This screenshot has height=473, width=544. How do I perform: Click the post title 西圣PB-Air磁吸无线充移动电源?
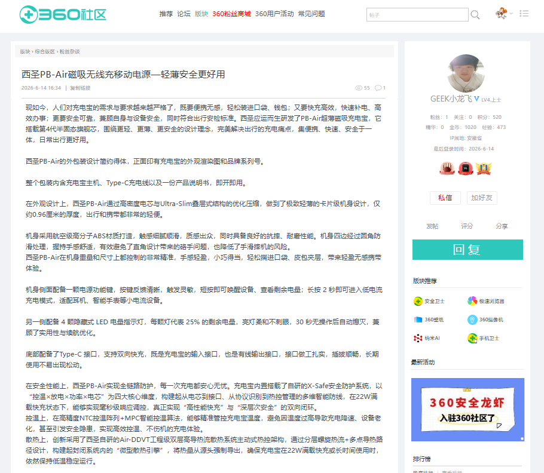coord(123,75)
